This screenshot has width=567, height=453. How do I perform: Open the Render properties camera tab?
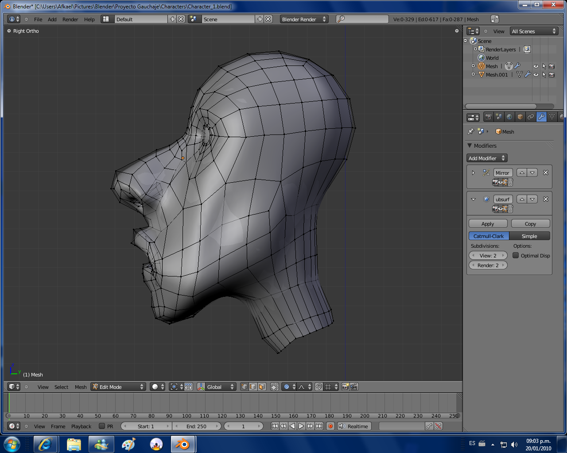[x=488, y=117]
